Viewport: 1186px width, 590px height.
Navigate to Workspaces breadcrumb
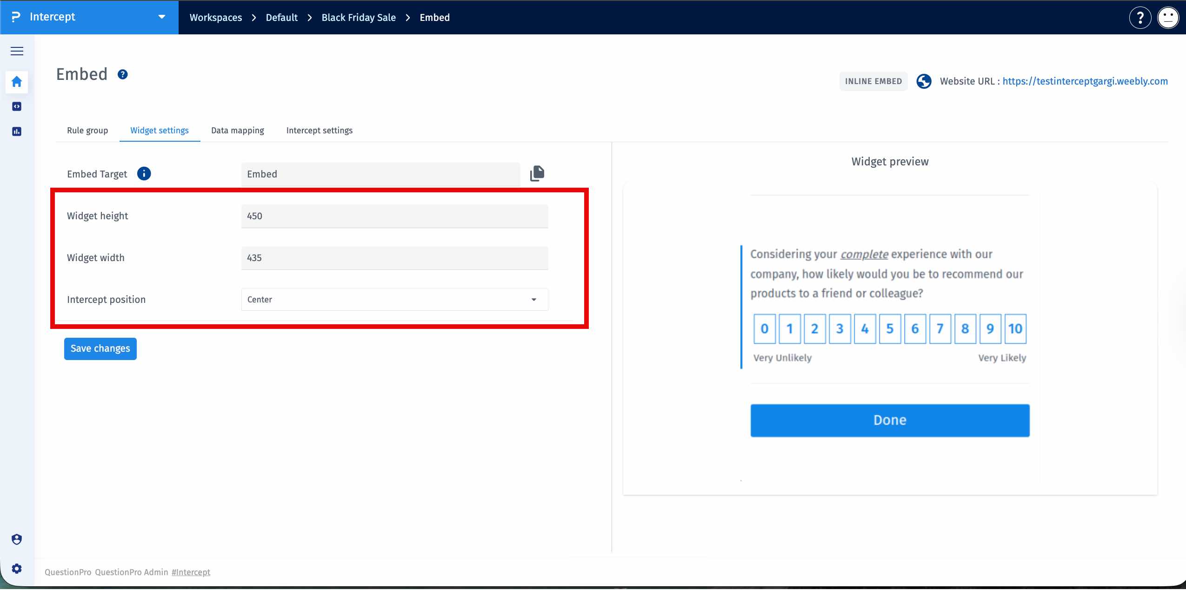click(216, 18)
